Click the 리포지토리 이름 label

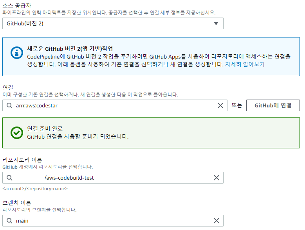(x=22, y=160)
